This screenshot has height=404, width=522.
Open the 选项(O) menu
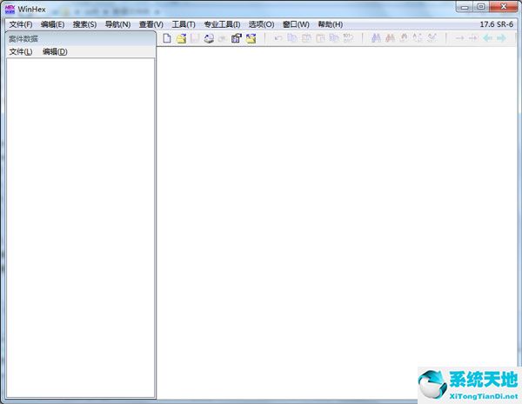pos(262,24)
